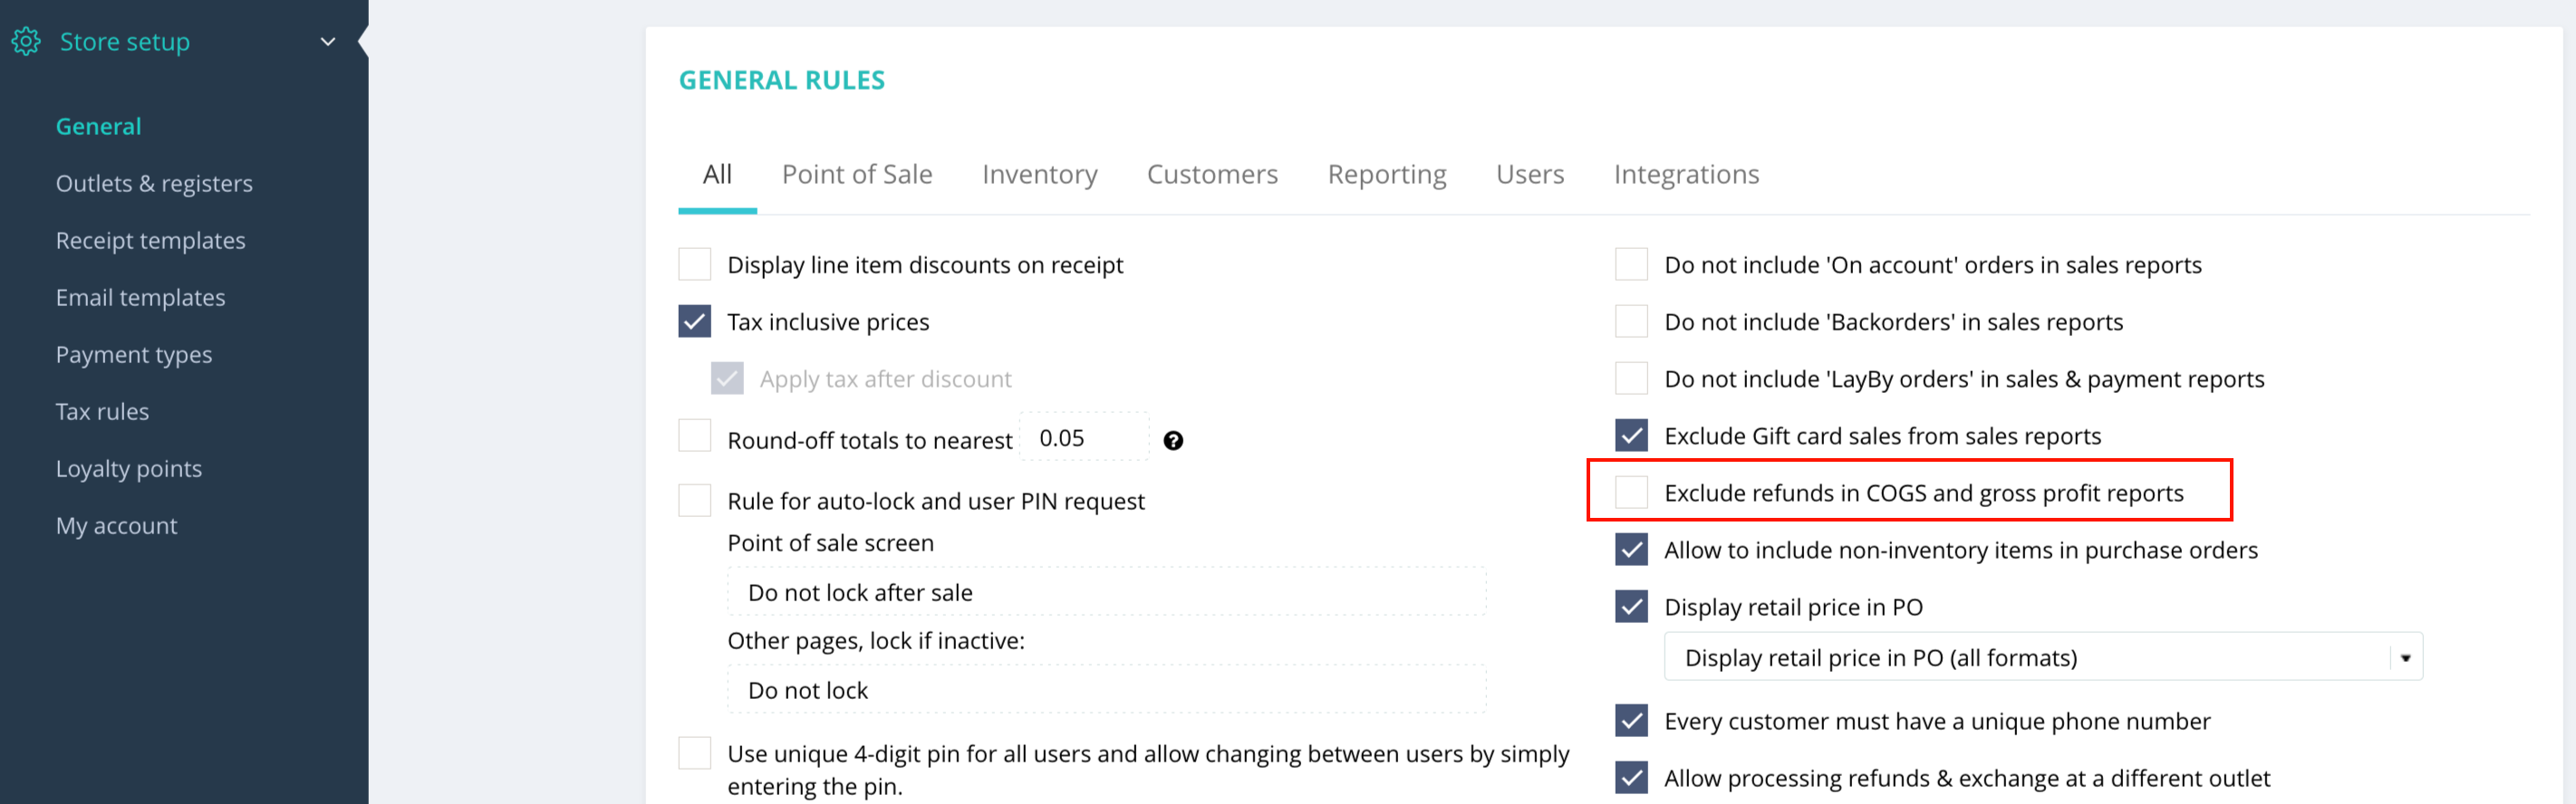Image resolution: width=2576 pixels, height=804 pixels.
Task: Uncheck Allow non-inventory items in purchase orders
Action: pyautogui.click(x=1631, y=550)
